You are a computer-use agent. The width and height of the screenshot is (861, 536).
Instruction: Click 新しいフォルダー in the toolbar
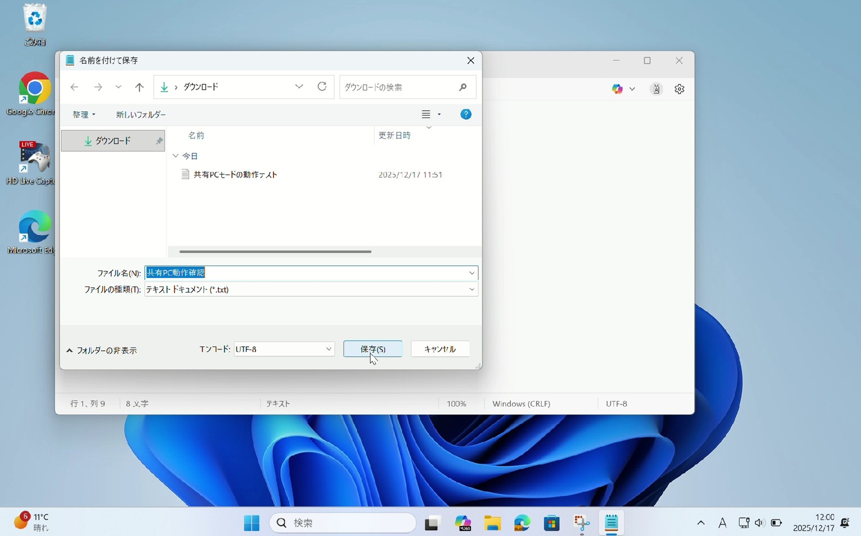[141, 115]
